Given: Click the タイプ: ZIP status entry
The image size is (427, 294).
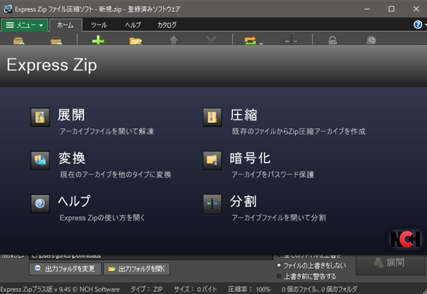Looking at the screenshot, I should pyautogui.click(x=146, y=289).
